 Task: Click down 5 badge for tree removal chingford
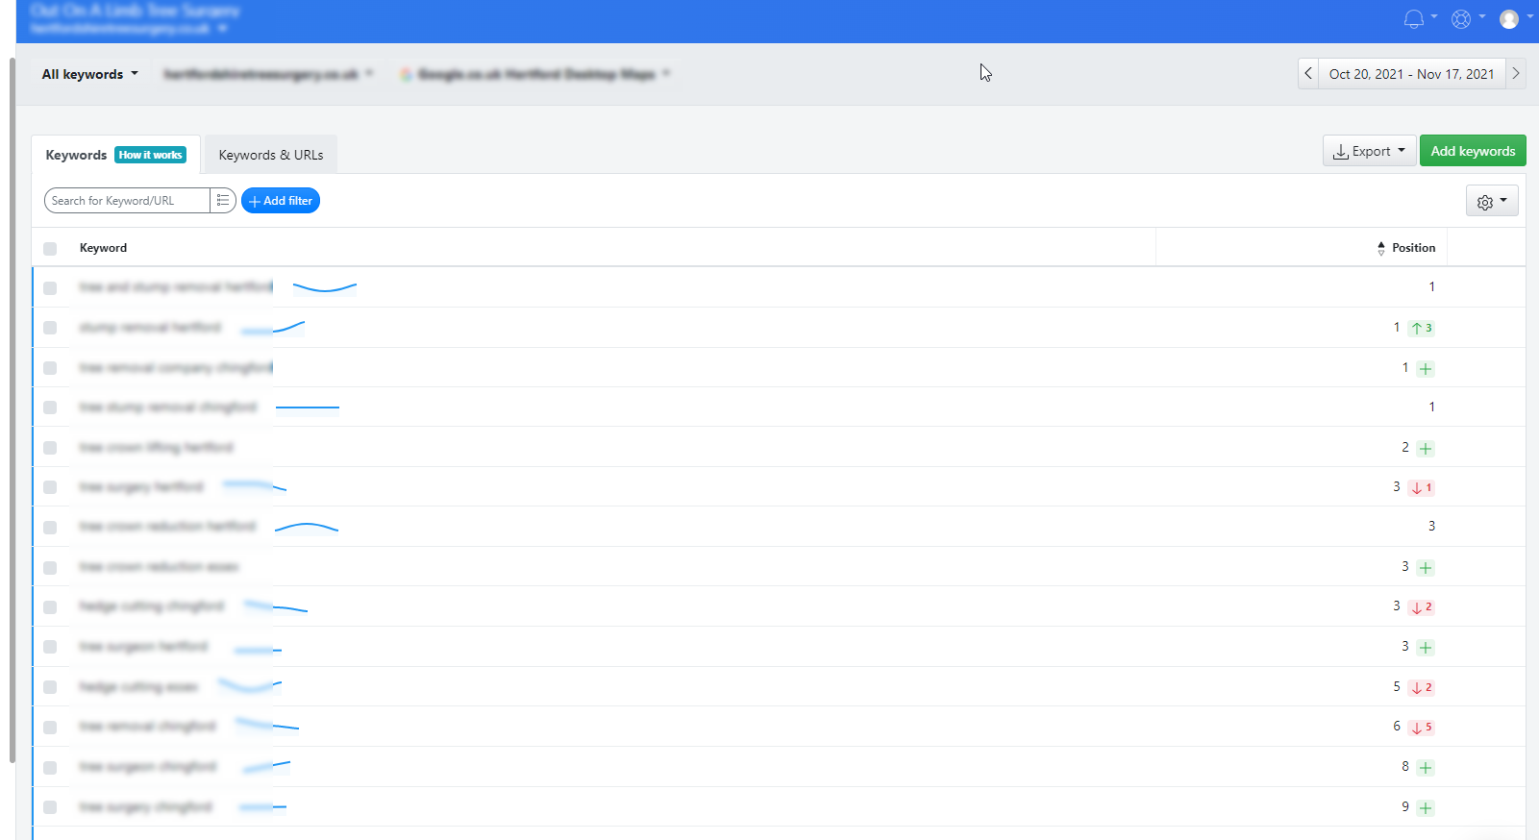tap(1422, 728)
